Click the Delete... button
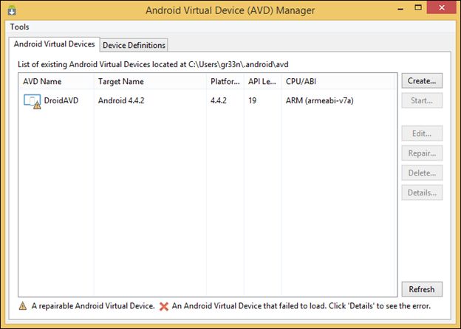The width and height of the screenshot is (461, 329). [x=422, y=173]
